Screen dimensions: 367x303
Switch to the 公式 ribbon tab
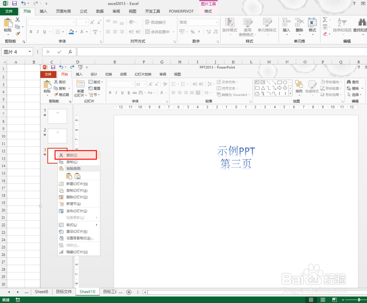(84, 11)
